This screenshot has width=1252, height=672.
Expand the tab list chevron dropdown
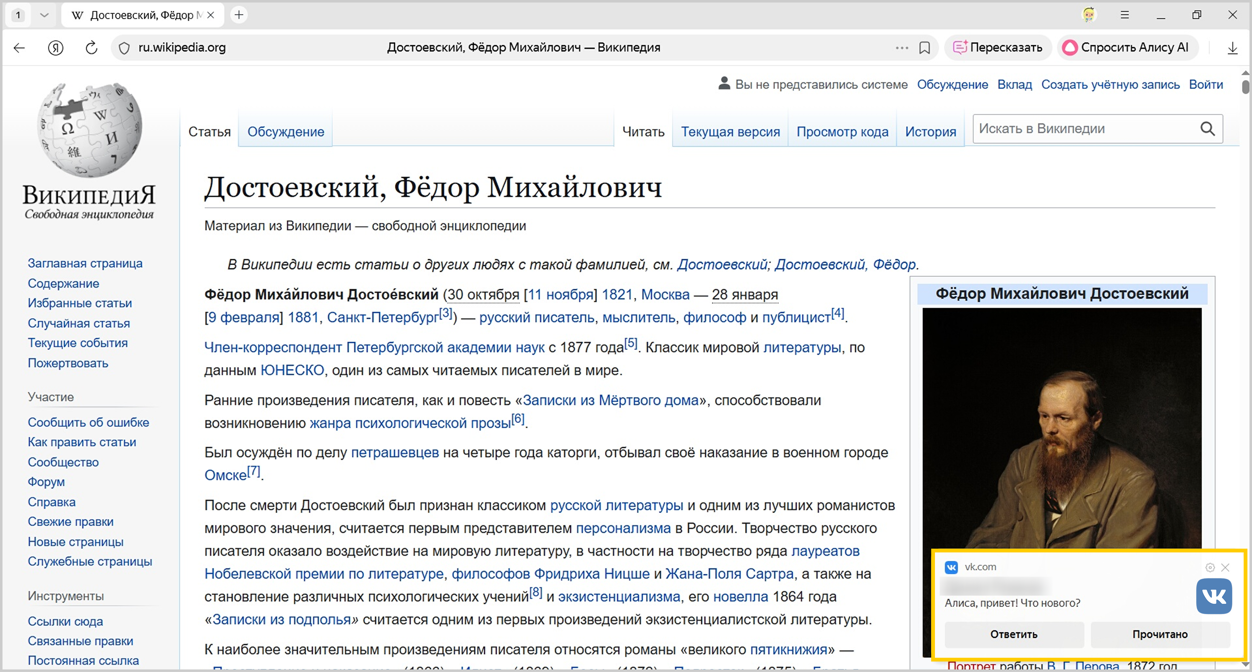pyautogui.click(x=44, y=15)
